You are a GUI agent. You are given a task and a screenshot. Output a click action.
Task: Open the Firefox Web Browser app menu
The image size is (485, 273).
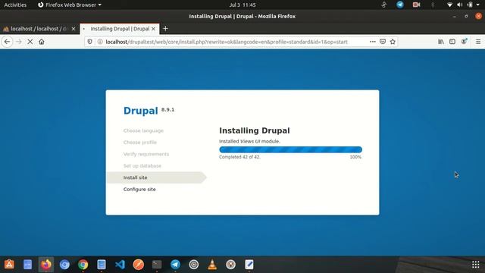pyautogui.click(x=70, y=5)
